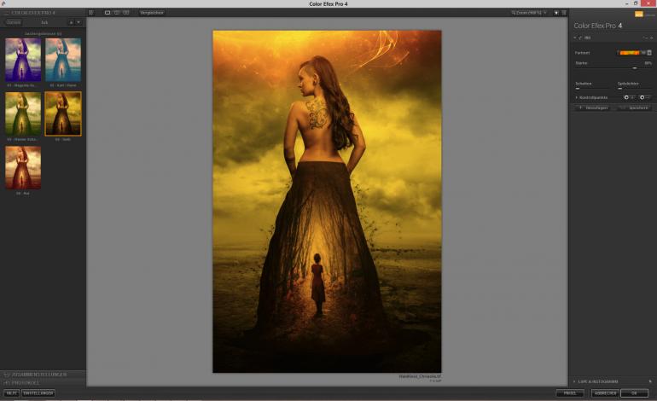Click the Schatten slider
The width and height of the screenshot is (657, 401).
[594, 89]
